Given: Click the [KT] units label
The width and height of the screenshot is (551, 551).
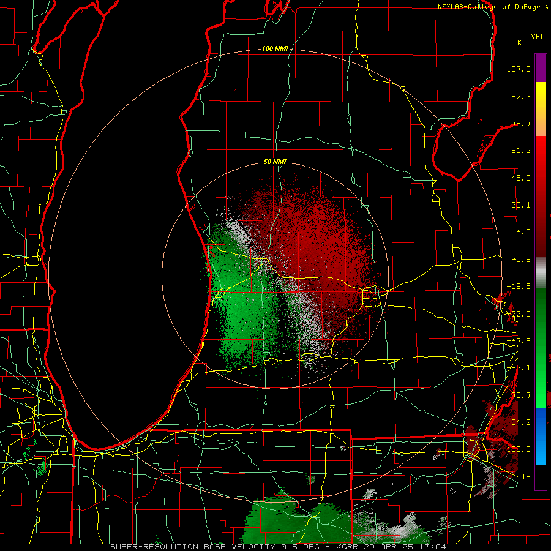Looking at the screenshot, I should [523, 42].
